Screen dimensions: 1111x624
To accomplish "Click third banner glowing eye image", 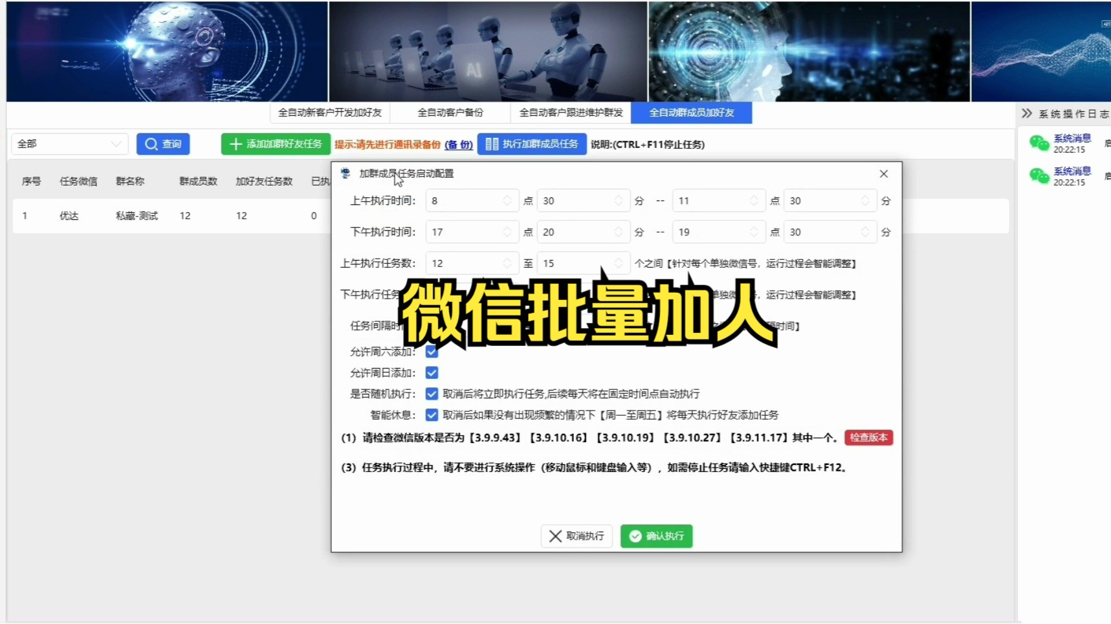I will coord(809,51).
